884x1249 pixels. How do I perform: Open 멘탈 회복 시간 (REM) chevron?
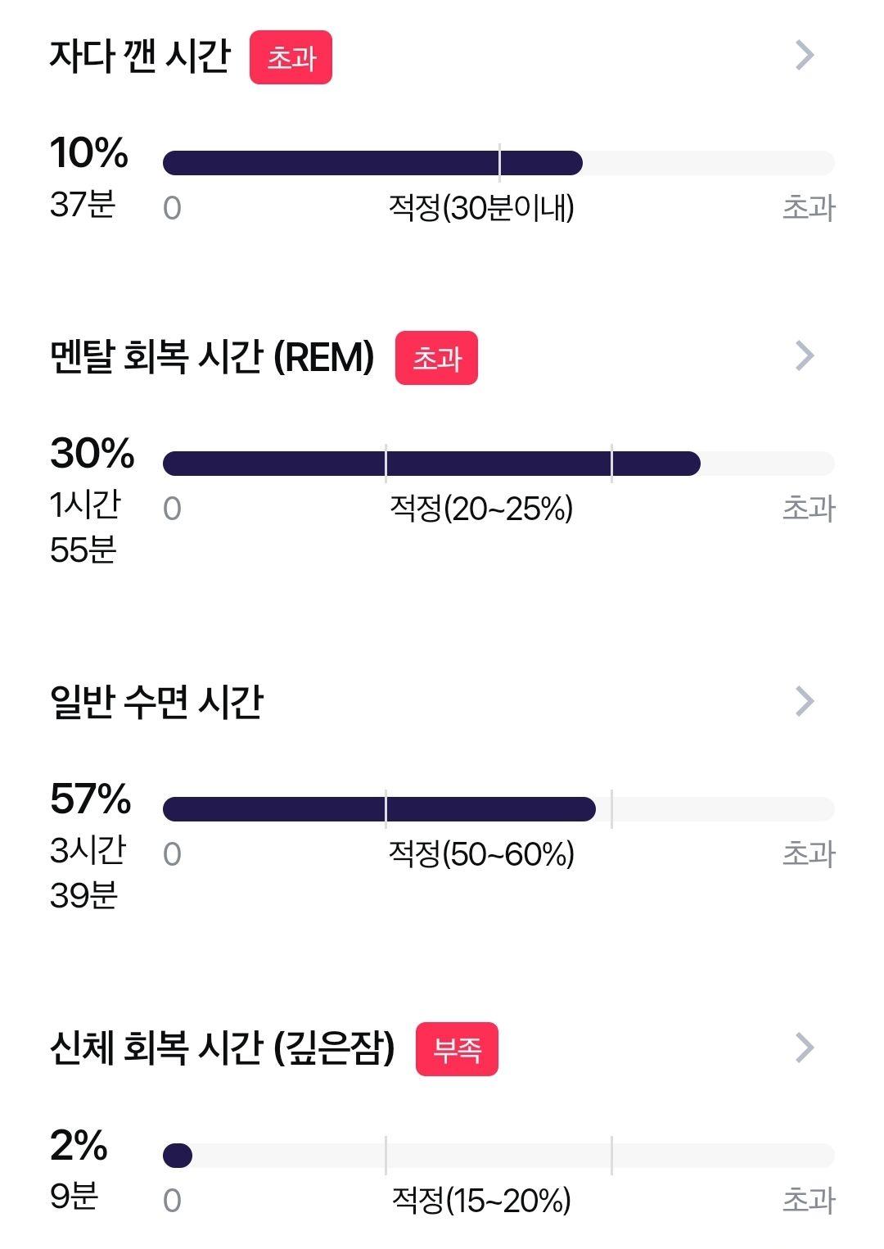(805, 355)
